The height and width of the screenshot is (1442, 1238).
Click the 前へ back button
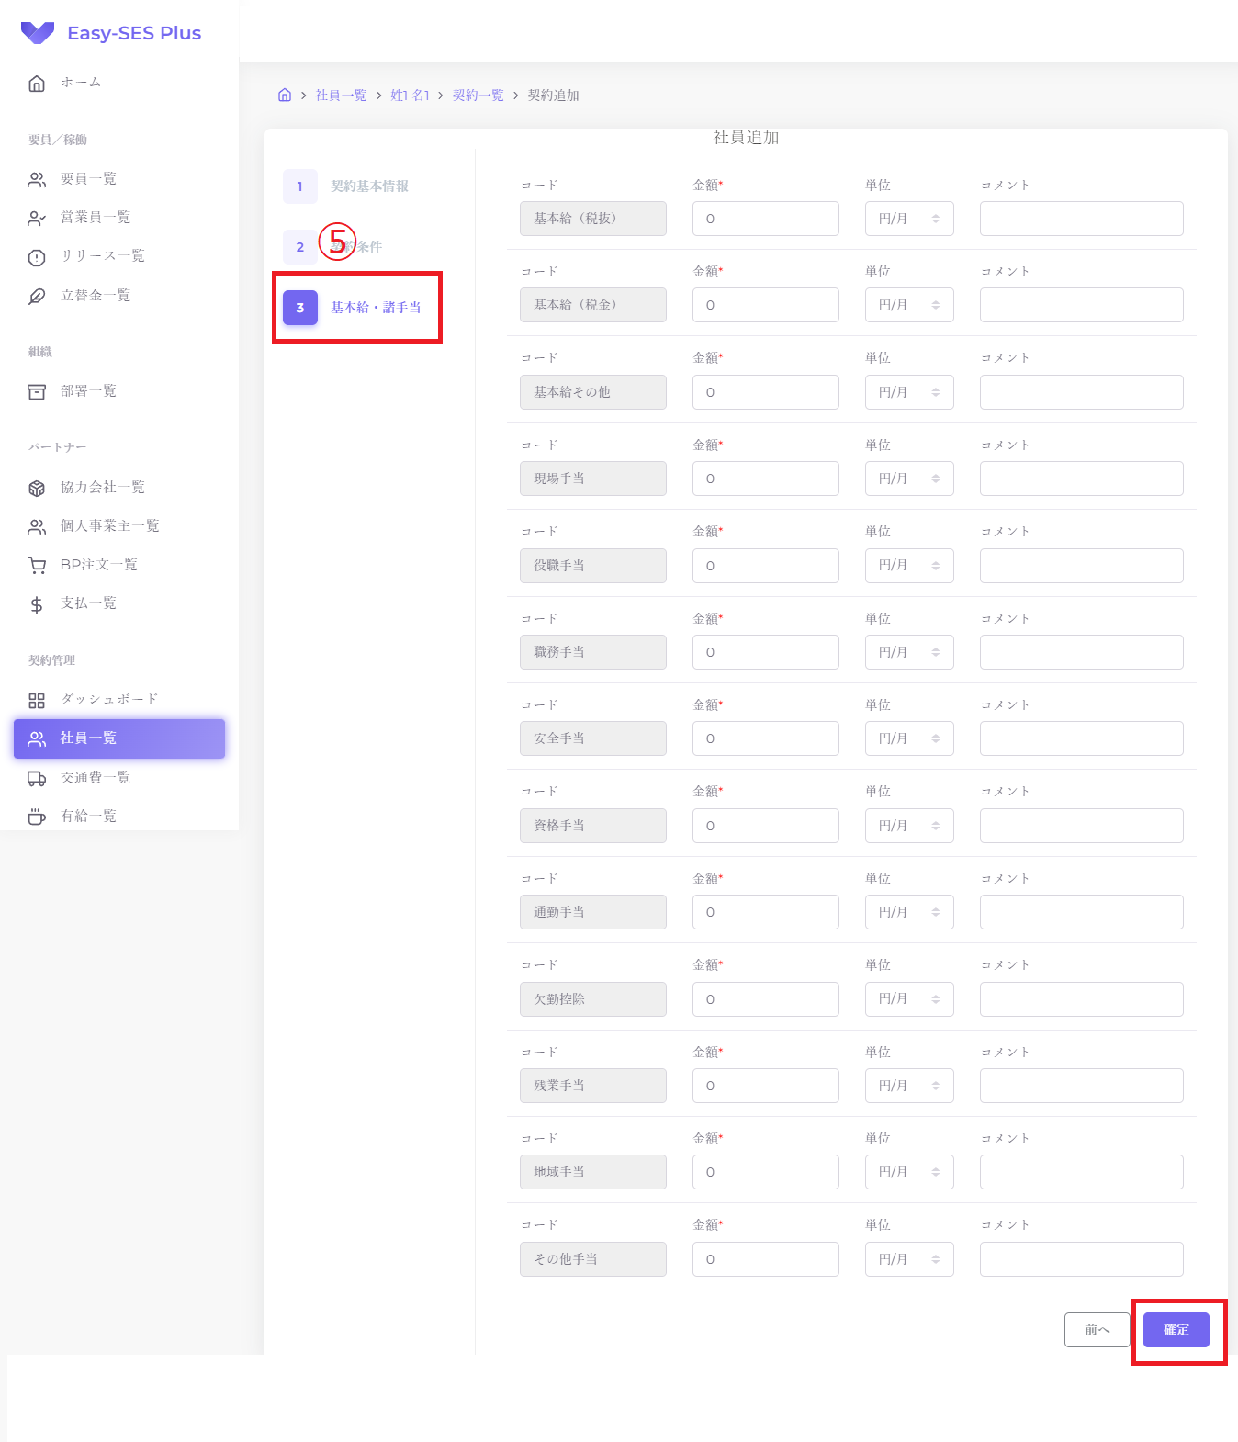coord(1097,1330)
